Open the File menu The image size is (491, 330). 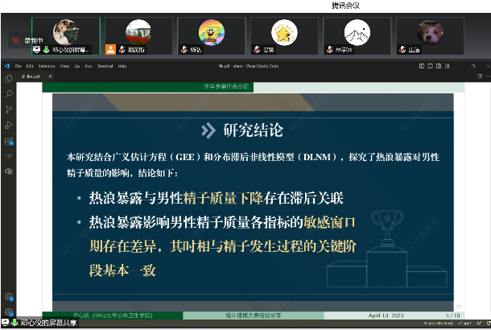coord(18,66)
